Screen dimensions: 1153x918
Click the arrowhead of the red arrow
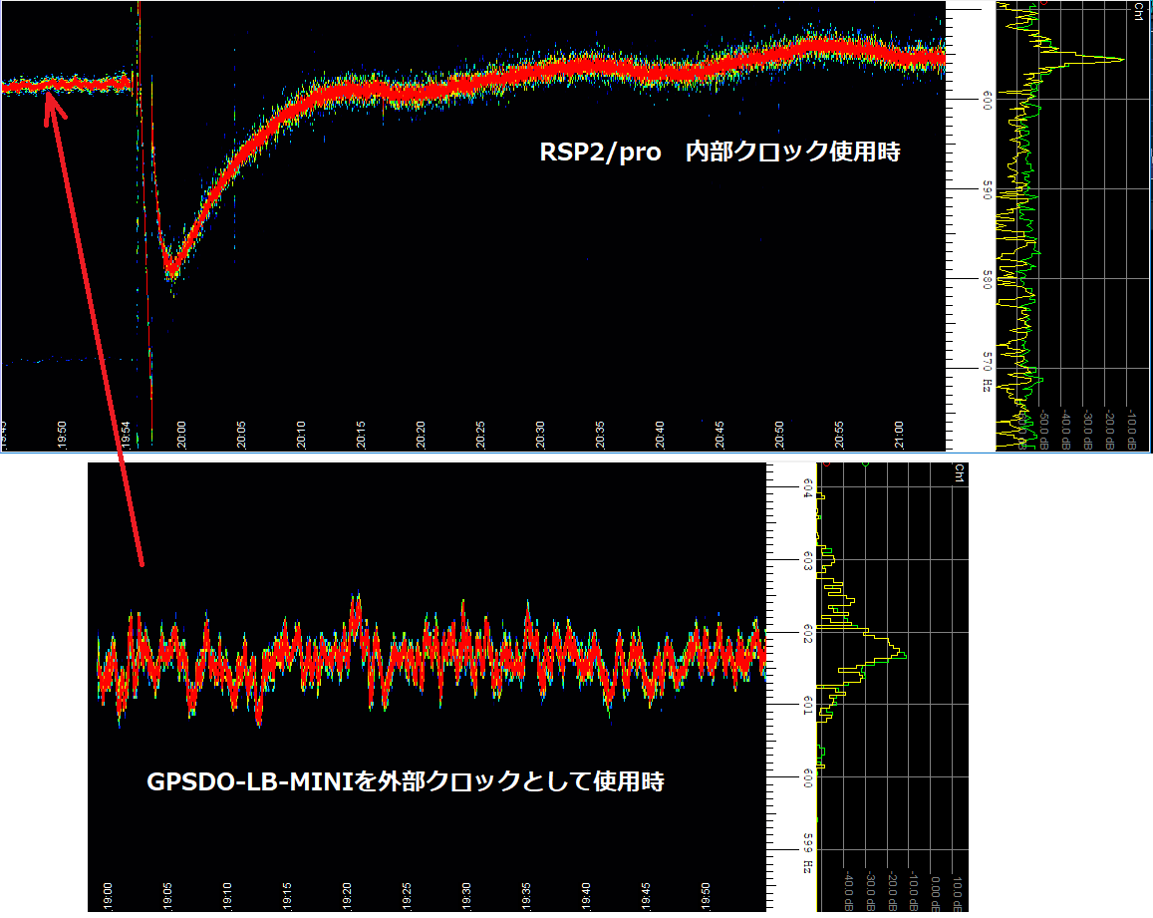(x=48, y=98)
